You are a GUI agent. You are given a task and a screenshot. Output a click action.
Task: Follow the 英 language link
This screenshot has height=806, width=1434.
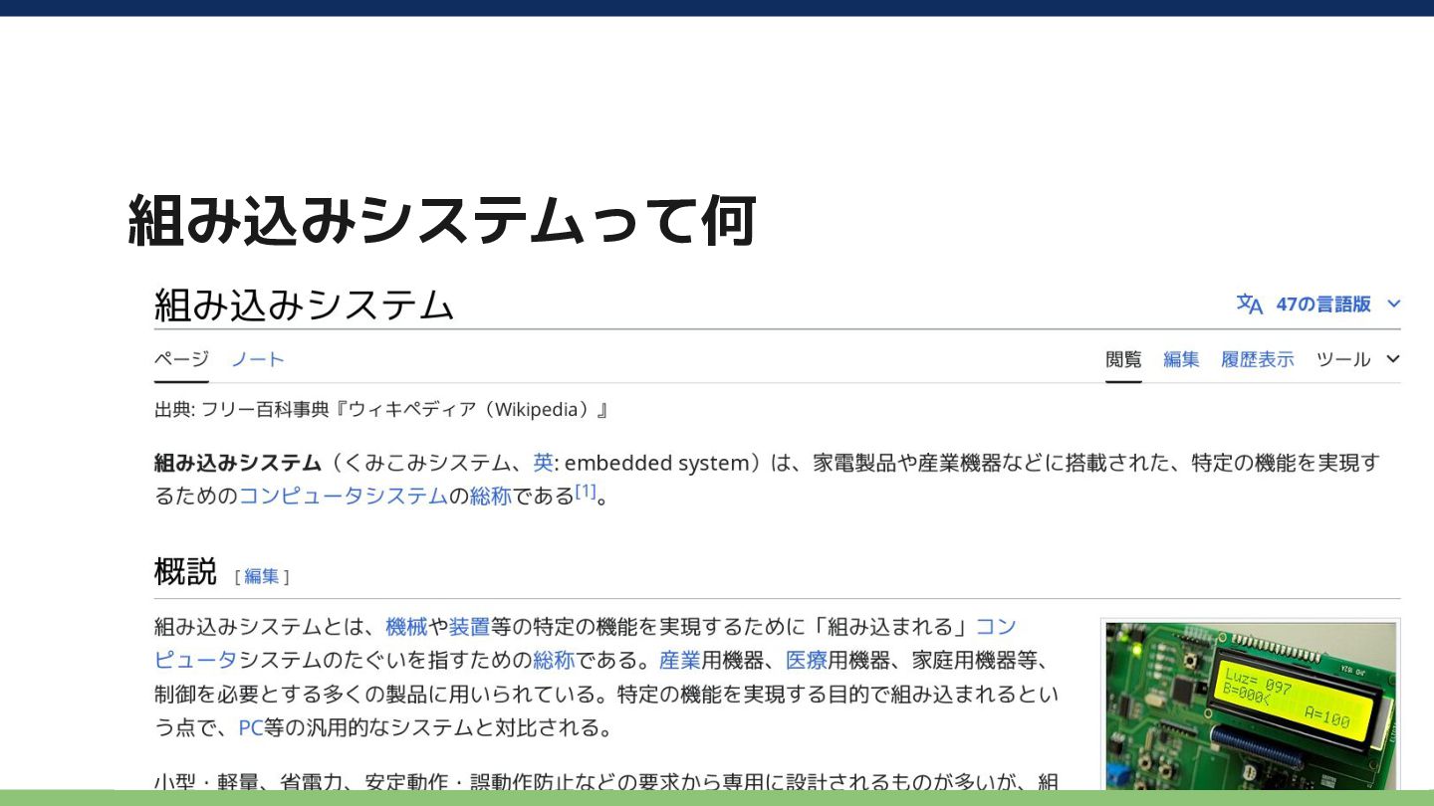[x=543, y=463]
